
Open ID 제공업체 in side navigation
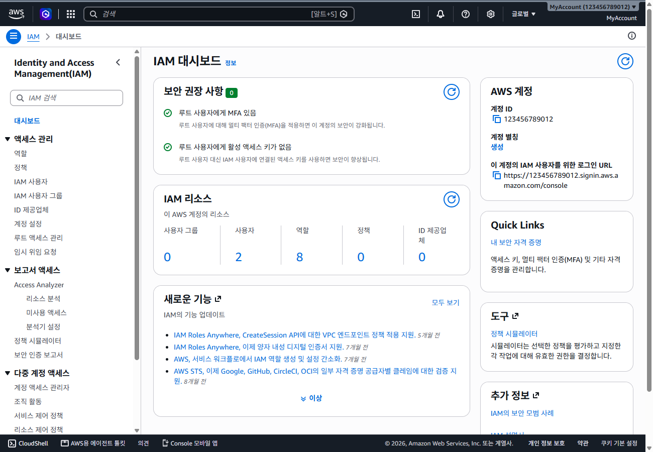(31, 209)
